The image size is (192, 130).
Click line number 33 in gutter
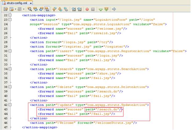[x=6, y=65]
